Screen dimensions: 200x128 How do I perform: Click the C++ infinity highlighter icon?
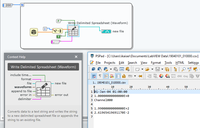click(x=112, y=76)
